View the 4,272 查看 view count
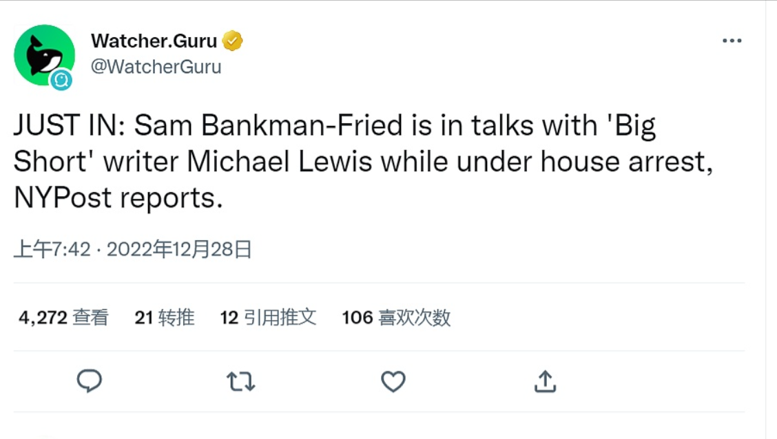 tap(63, 317)
